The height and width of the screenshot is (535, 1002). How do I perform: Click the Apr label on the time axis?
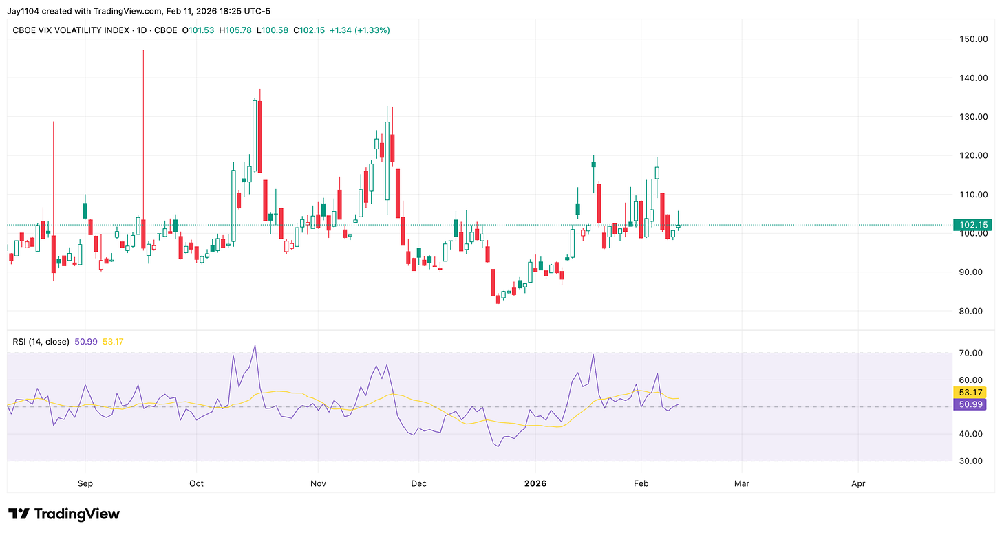(x=858, y=484)
